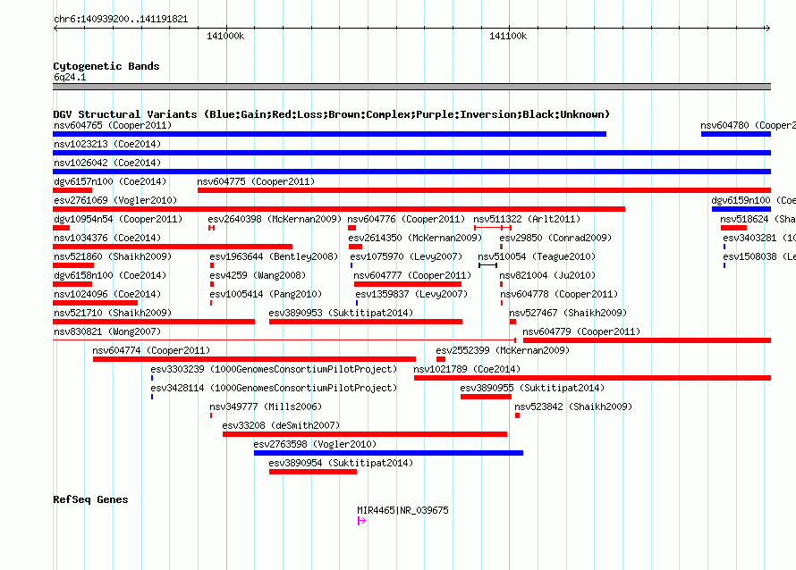
Task: Click dgv10954n54 (Cooper2011) label
Action: pyautogui.click(x=118, y=219)
